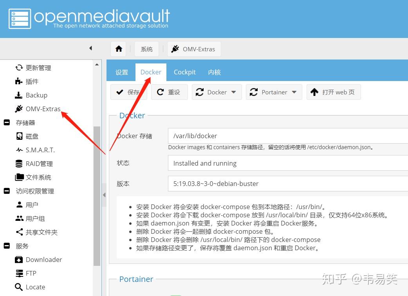Open the Locate search tool
The width and height of the screenshot is (408, 296).
tap(19, 287)
